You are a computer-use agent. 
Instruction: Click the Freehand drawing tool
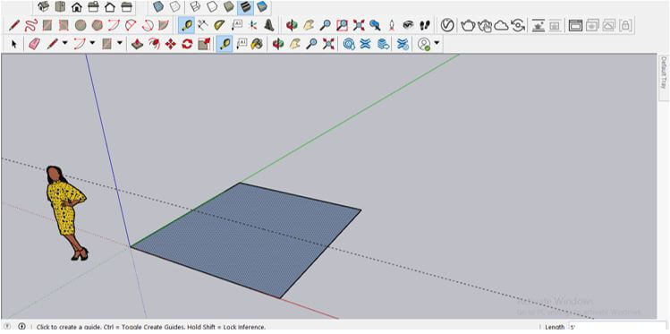[30, 25]
